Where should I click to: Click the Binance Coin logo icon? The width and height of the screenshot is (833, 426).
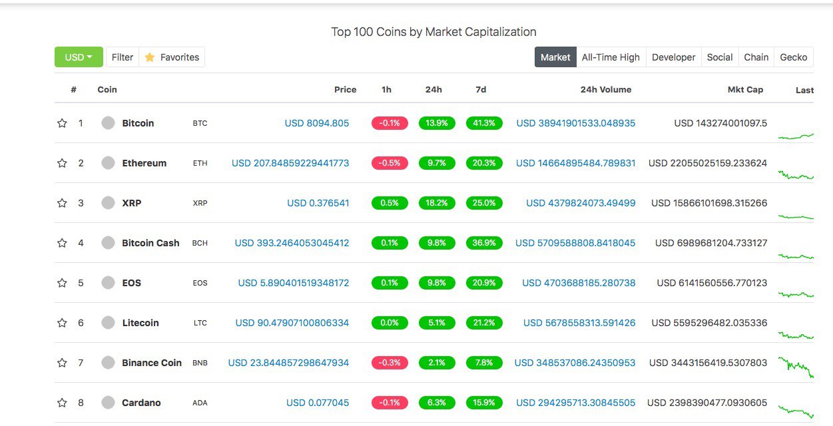108,363
